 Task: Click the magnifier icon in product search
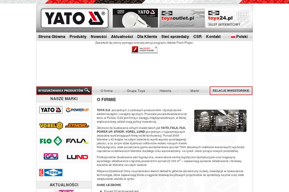click(87, 90)
